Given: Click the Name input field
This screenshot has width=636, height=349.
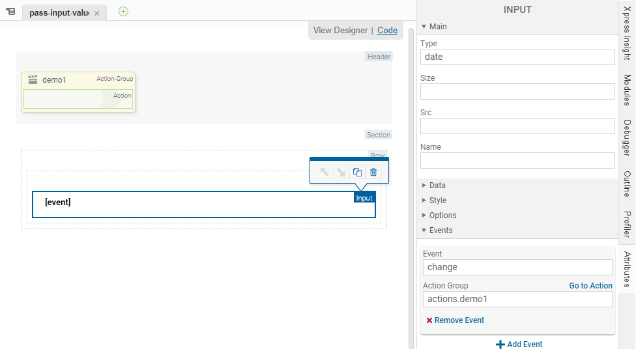Looking at the screenshot, I should point(517,161).
